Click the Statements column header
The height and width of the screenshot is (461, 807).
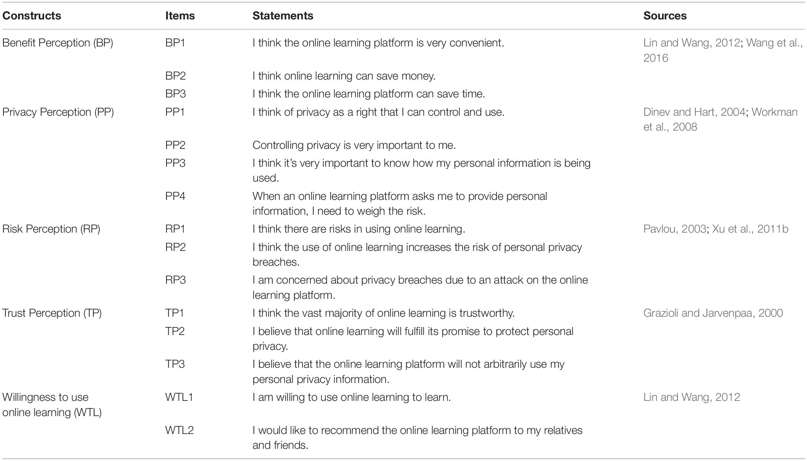click(x=283, y=16)
